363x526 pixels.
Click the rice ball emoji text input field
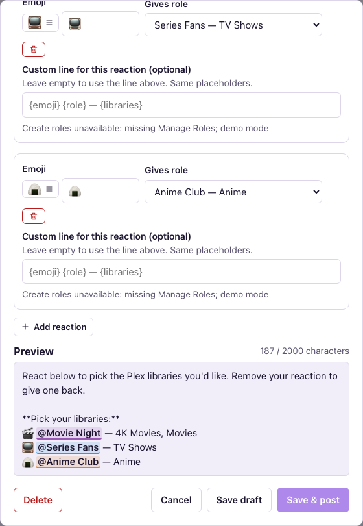pos(100,190)
